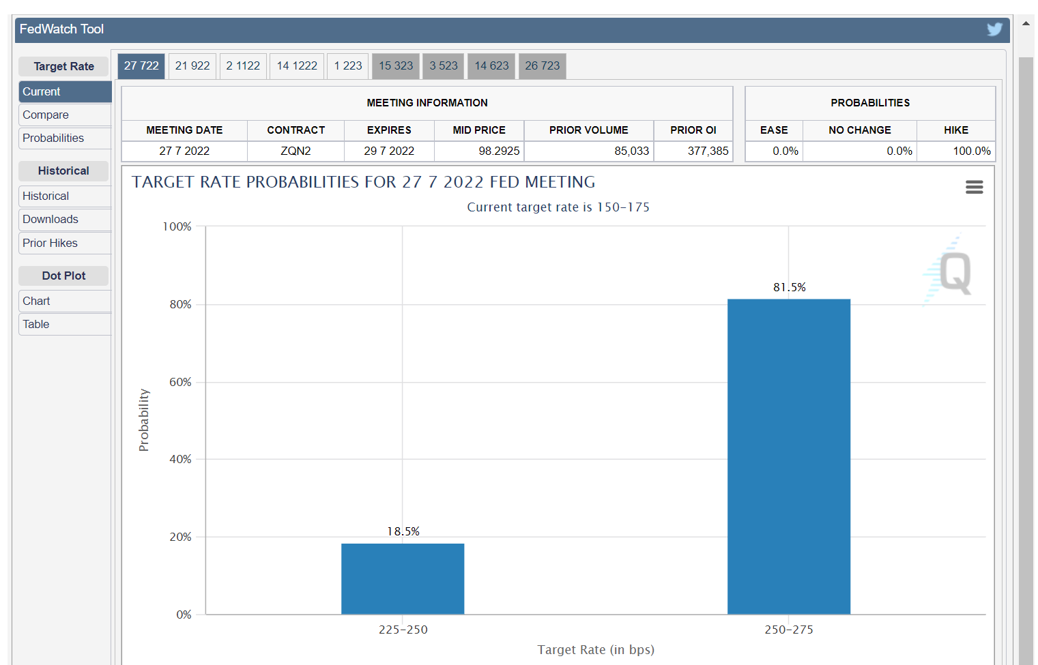Viewport: 1038px width, 665px height.
Task: Click the chart title text
Action: 364,182
